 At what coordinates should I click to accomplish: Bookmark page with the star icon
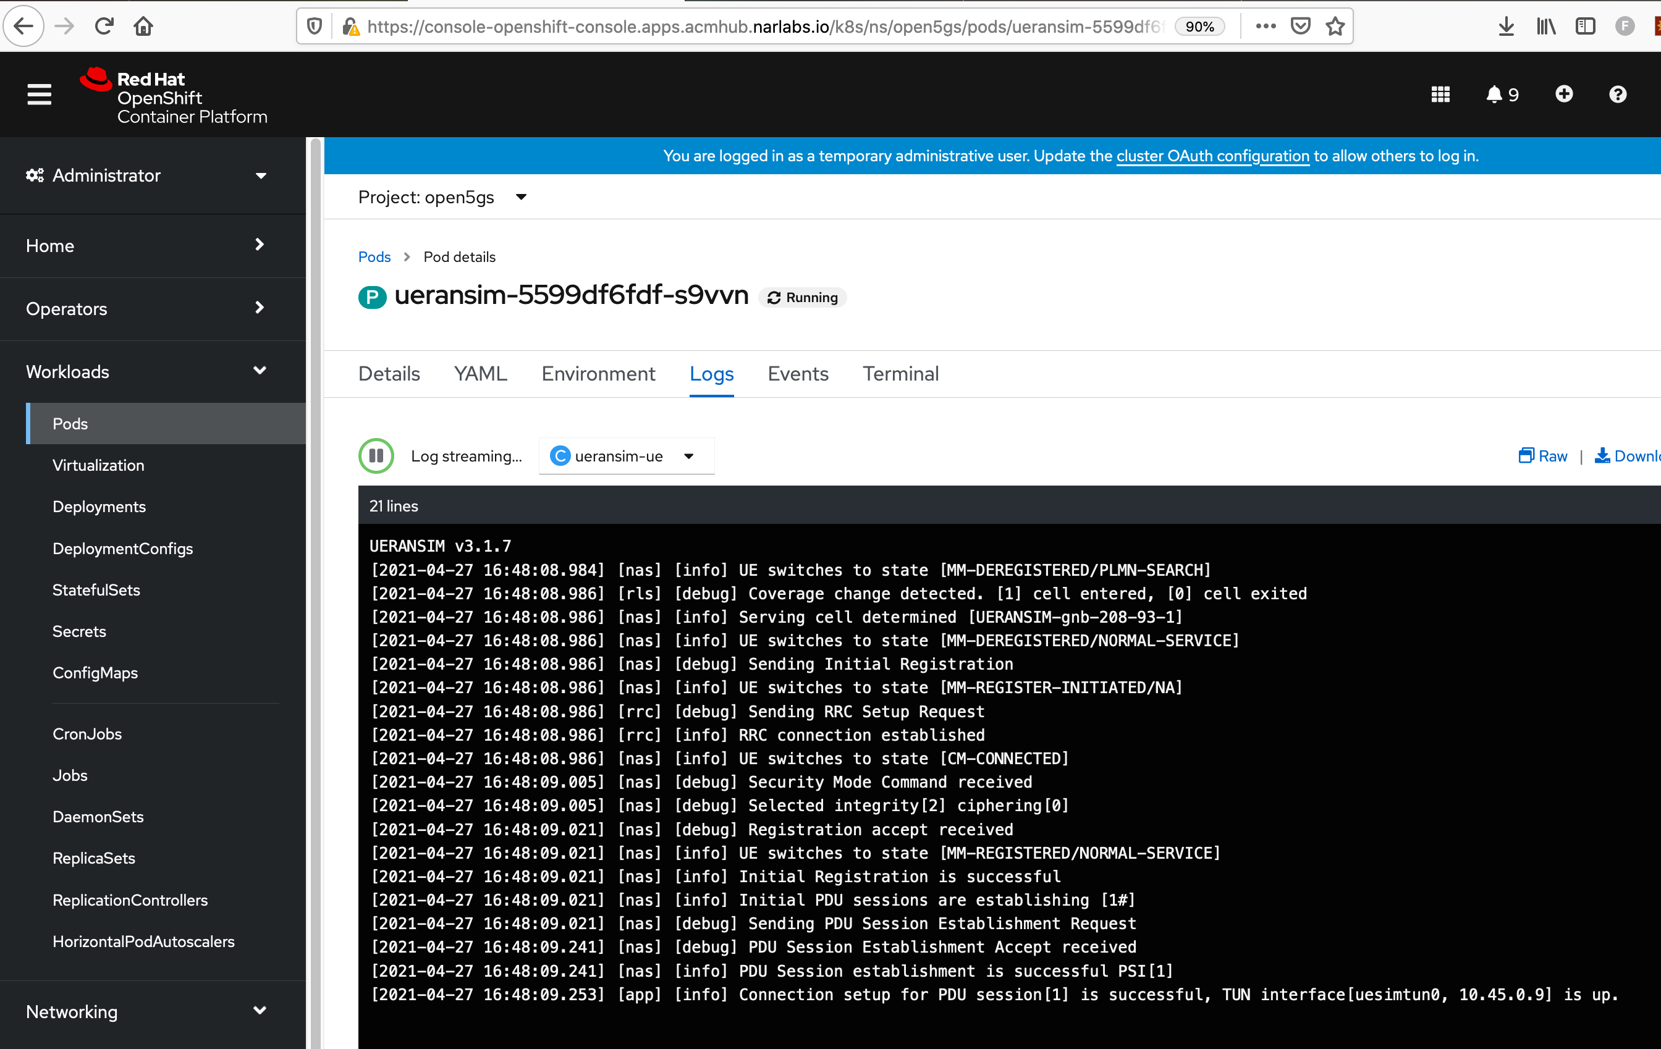(x=1335, y=27)
